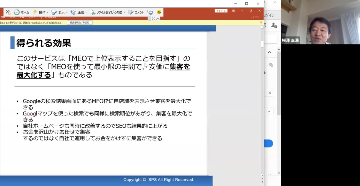Click the close X at right panel top
360x186 pixels.
click(275, 3)
